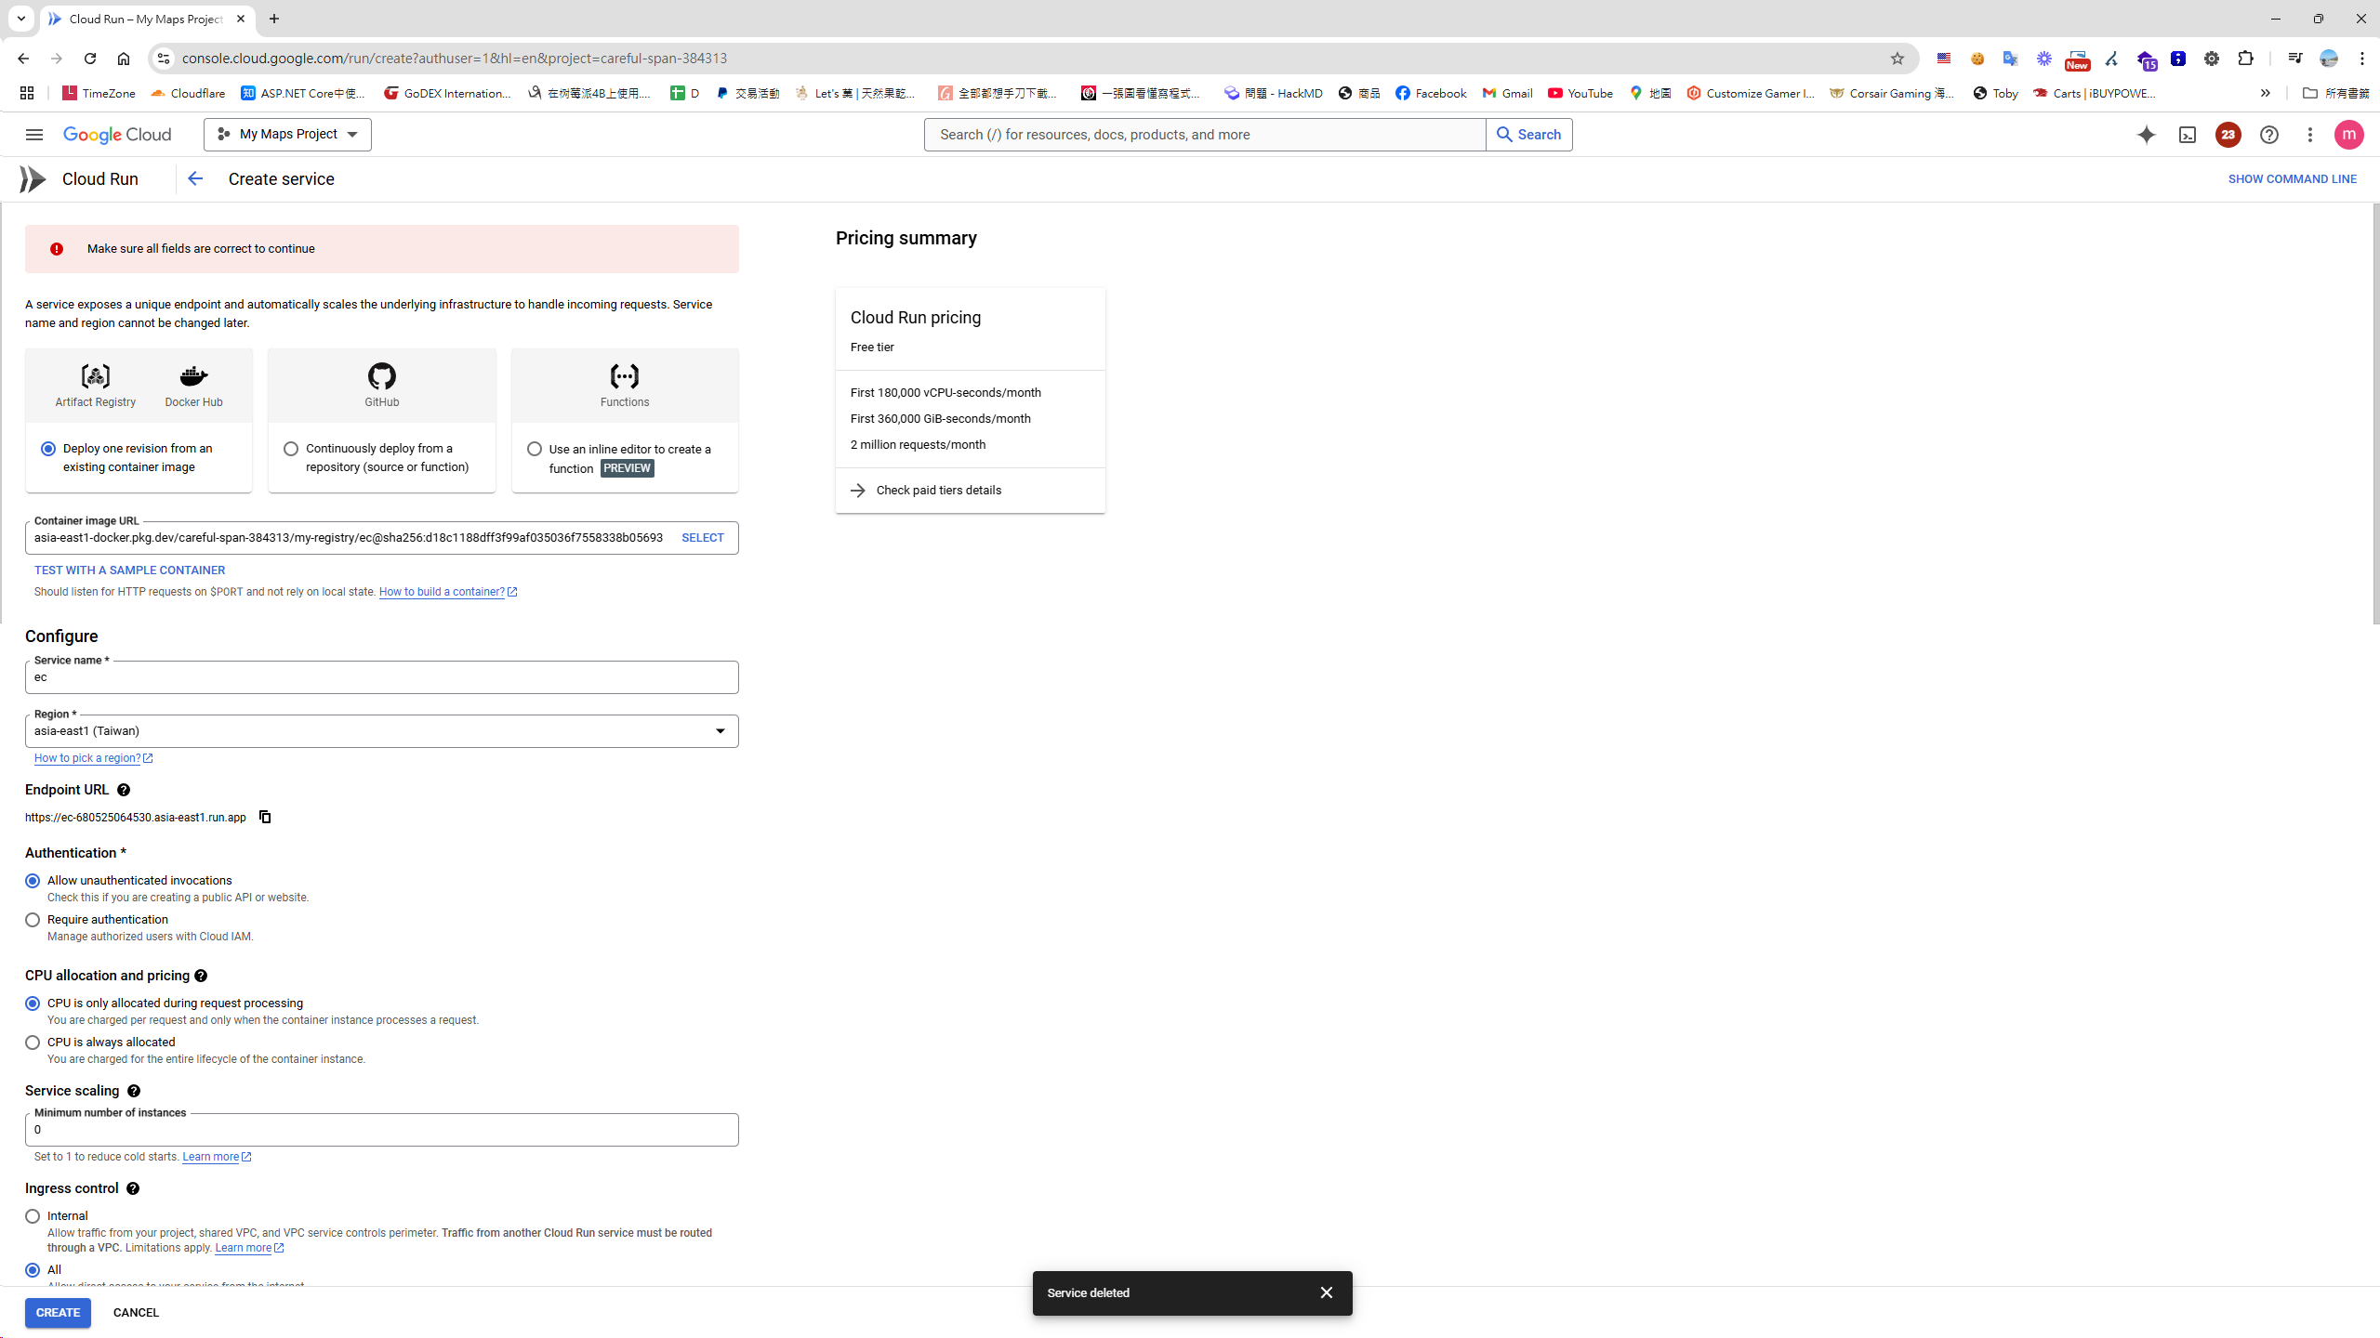
Task: Select the Docker Hub source icon
Action: pyautogui.click(x=193, y=376)
